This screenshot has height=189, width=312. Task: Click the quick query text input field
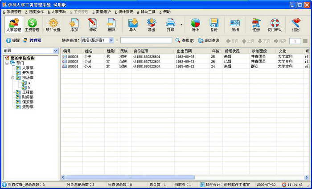click(x=146, y=40)
